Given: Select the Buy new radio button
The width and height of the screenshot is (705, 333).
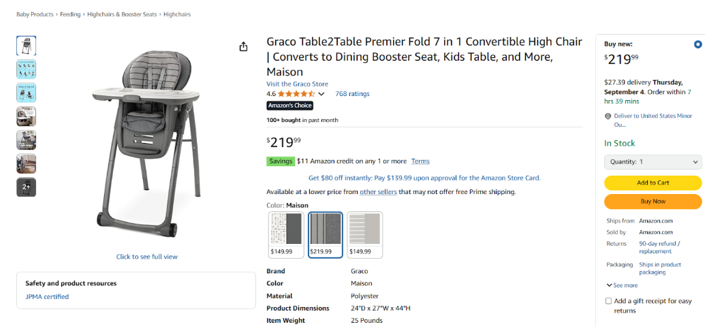Looking at the screenshot, I should pyautogui.click(x=698, y=44).
